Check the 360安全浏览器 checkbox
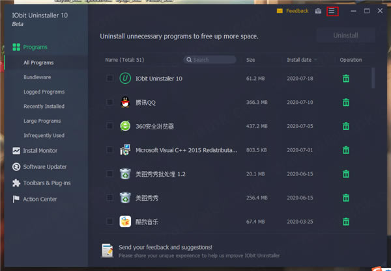 [109, 126]
